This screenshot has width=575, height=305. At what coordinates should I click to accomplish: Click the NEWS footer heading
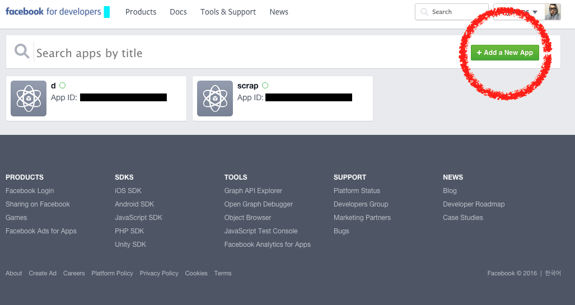click(453, 177)
